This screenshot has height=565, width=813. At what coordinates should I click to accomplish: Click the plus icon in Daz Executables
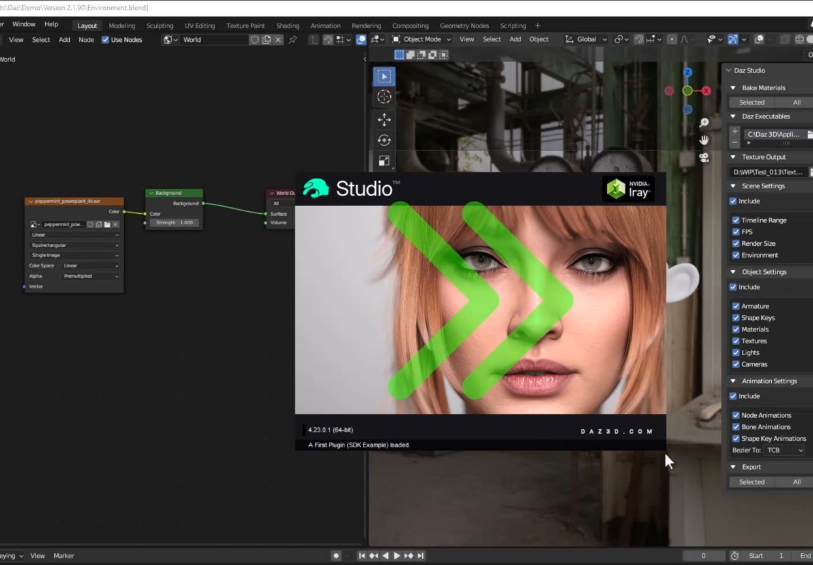click(735, 131)
